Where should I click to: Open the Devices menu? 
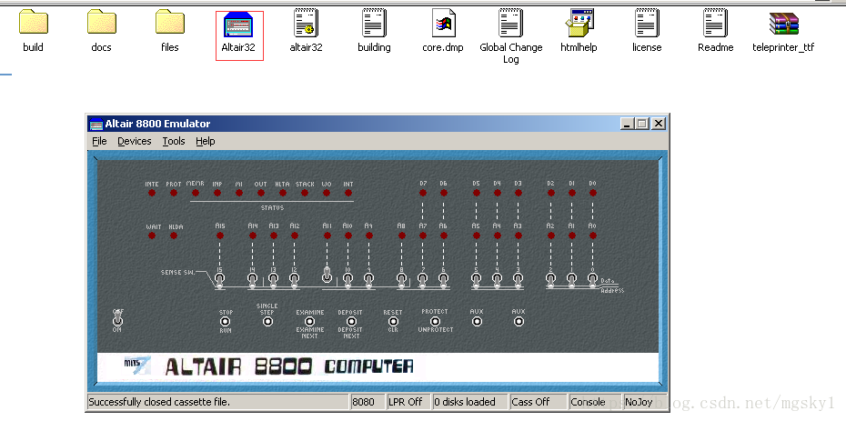click(135, 141)
